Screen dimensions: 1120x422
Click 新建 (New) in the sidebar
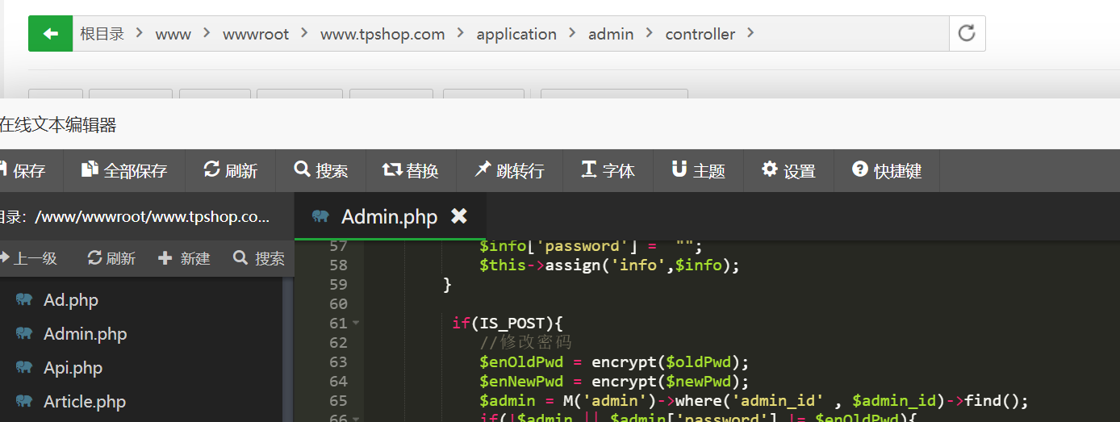tap(185, 258)
